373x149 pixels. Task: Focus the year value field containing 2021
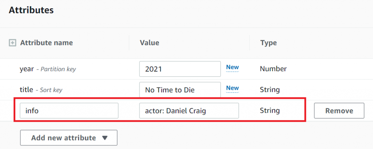pyautogui.click(x=180, y=69)
